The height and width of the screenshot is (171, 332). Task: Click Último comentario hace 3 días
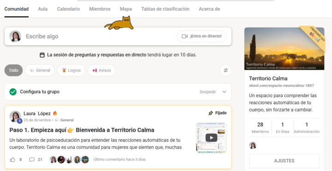(119, 159)
